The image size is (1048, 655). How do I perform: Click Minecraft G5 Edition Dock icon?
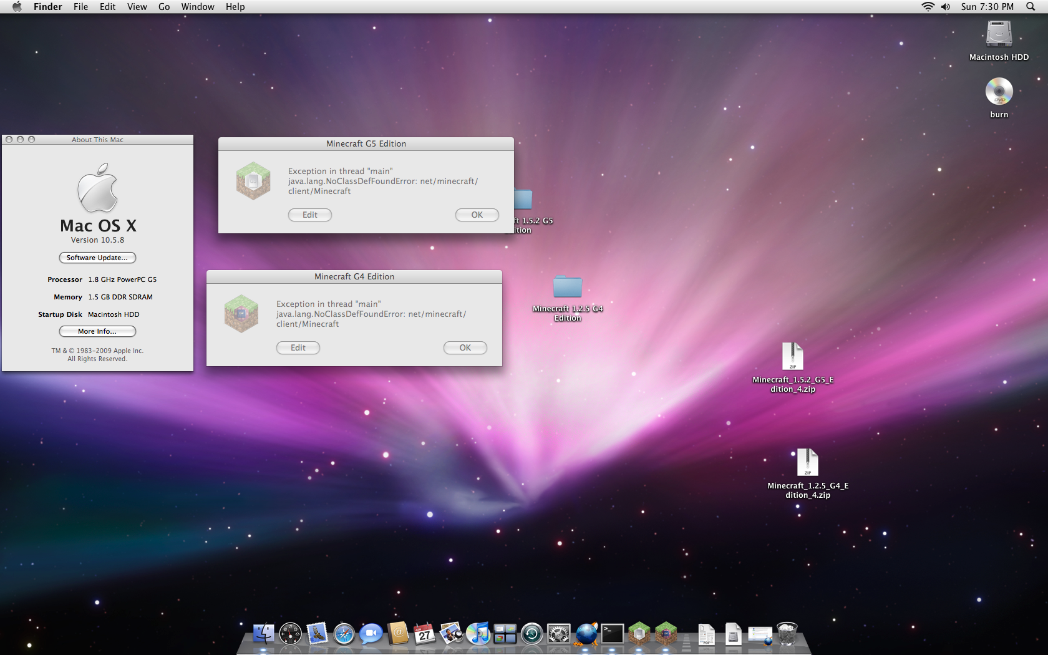pos(639,633)
